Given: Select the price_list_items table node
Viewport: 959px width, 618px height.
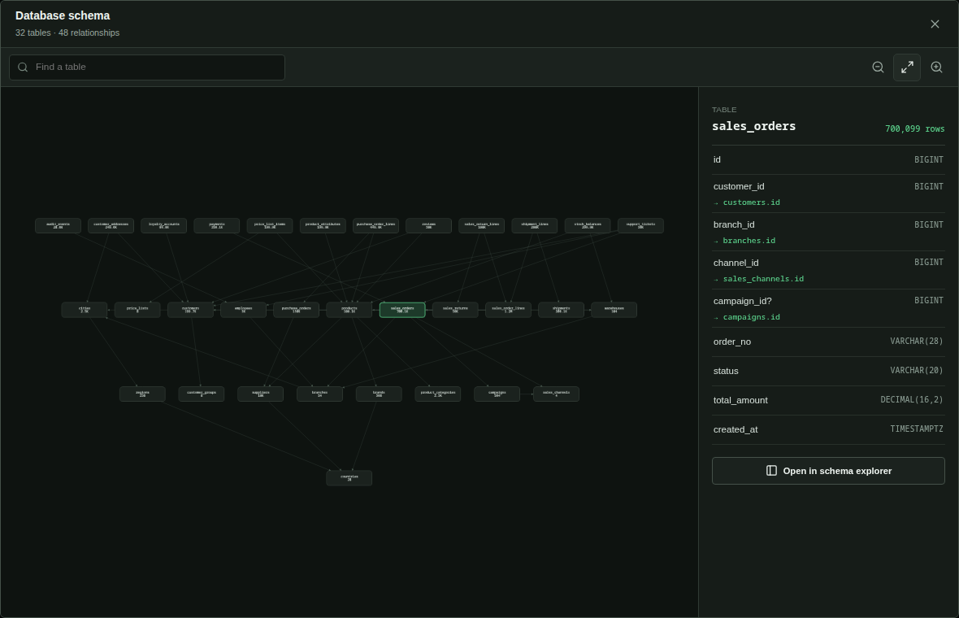Looking at the screenshot, I should pos(270,226).
